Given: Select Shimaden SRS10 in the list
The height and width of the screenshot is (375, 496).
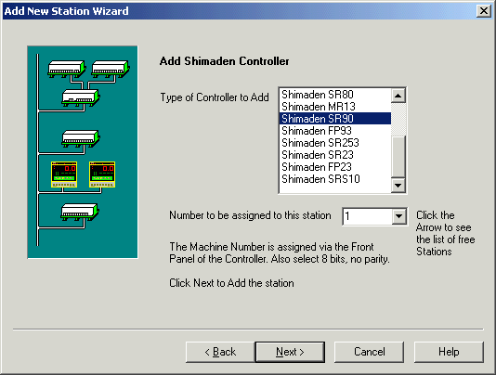Looking at the screenshot, I should point(335,179).
